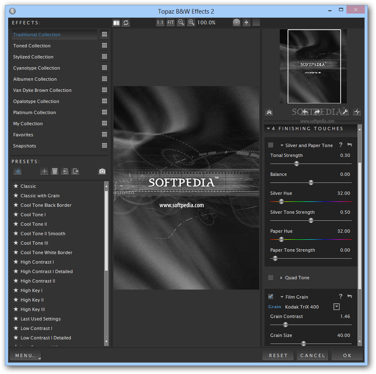Disable the Film Grain checkbox
The image size is (376, 374).
pos(271,297)
